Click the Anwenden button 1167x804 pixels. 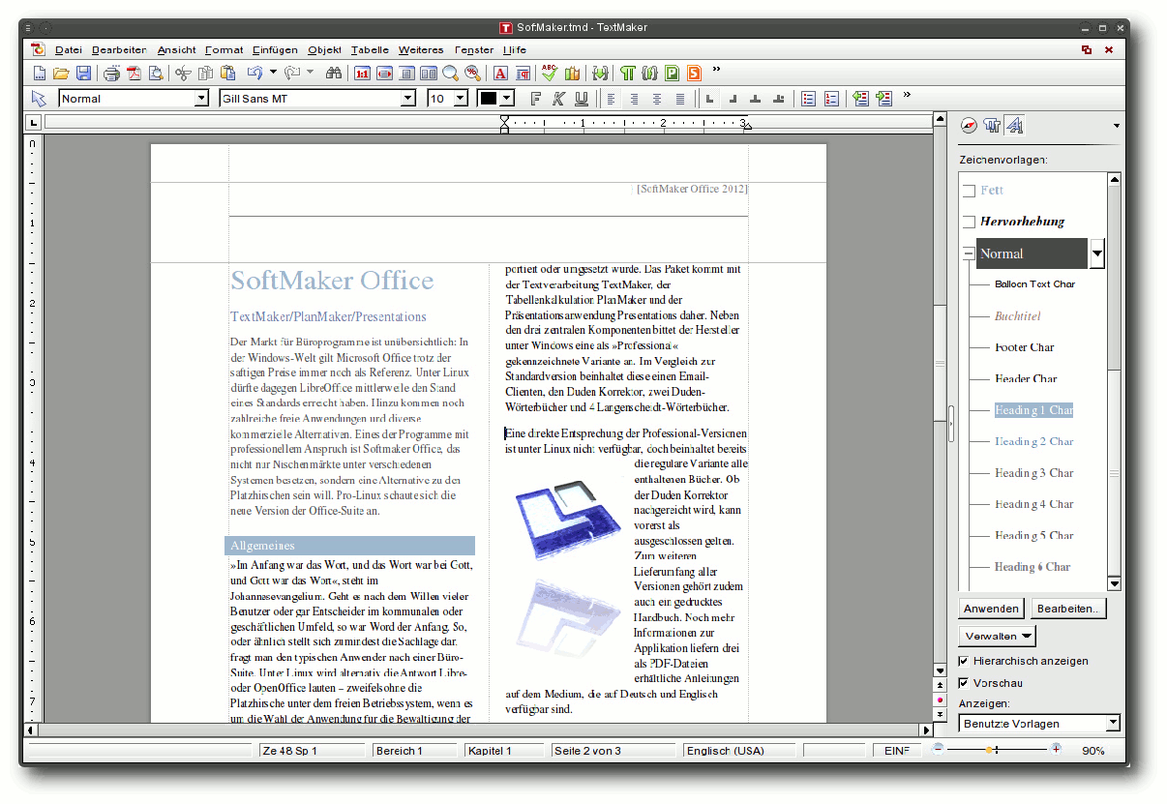tap(992, 609)
